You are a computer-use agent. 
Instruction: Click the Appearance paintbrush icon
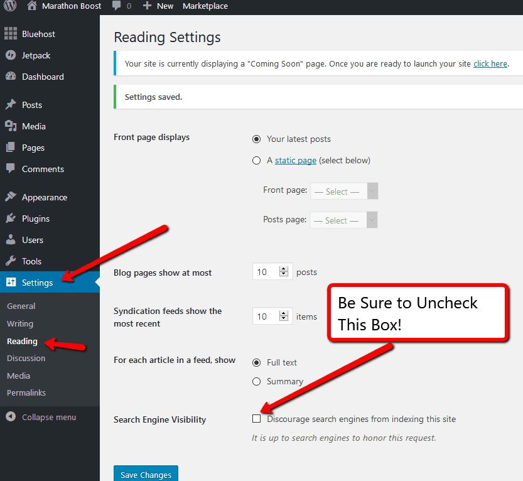[11, 197]
